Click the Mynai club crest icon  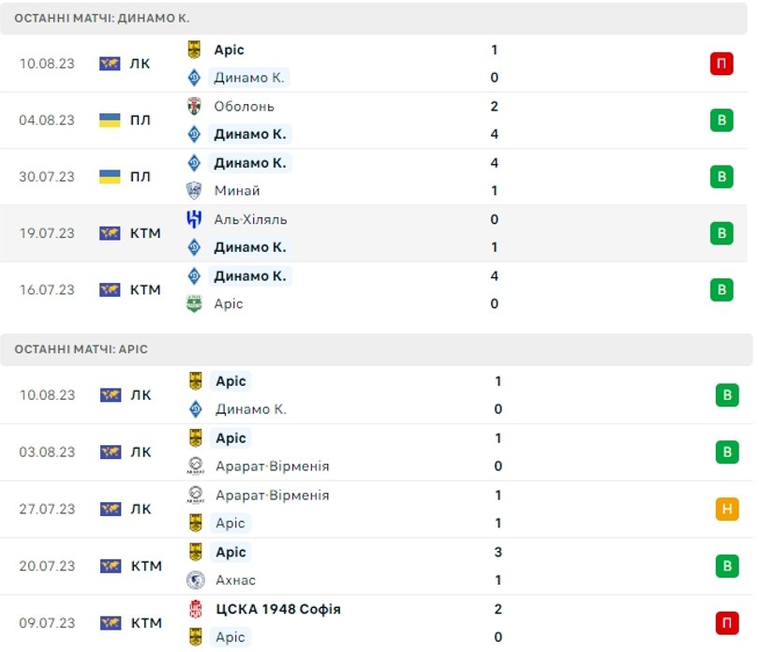pos(194,190)
